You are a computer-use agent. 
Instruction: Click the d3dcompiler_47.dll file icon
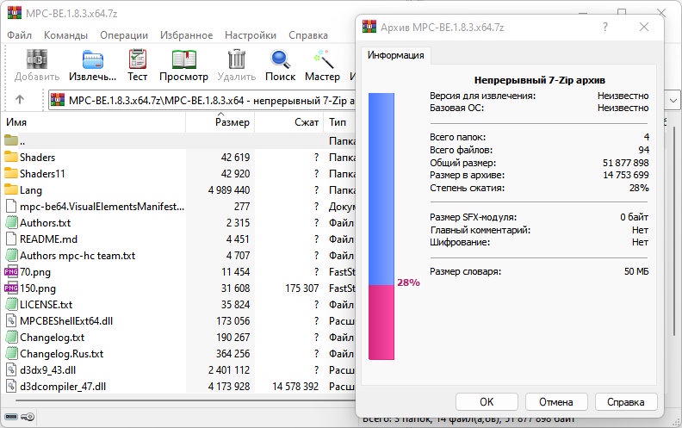pyautogui.click(x=11, y=387)
